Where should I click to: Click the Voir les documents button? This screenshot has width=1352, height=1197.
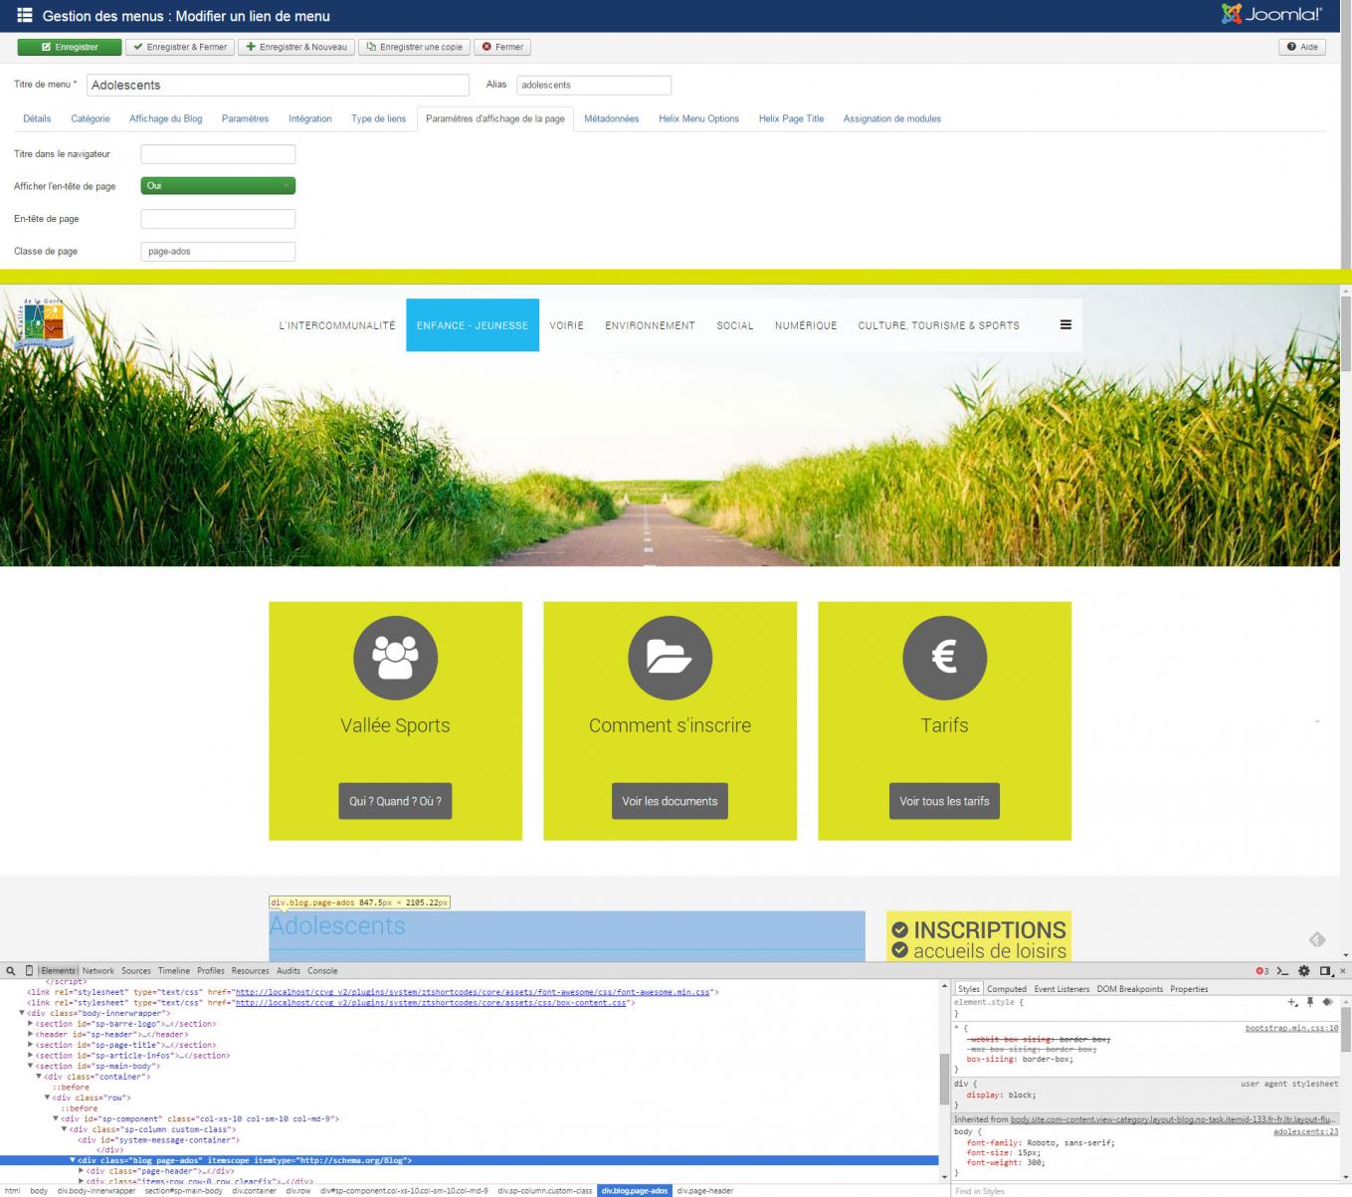(670, 801)
